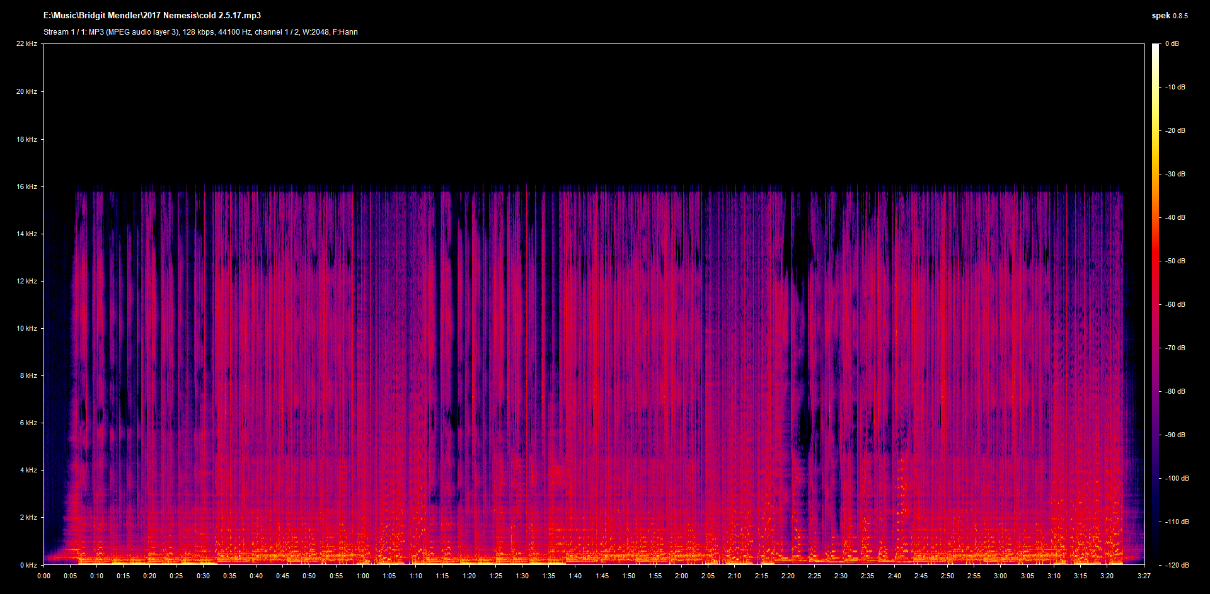Click the 3:27 end time label

pyautogui.click(x=1144, y=576)
